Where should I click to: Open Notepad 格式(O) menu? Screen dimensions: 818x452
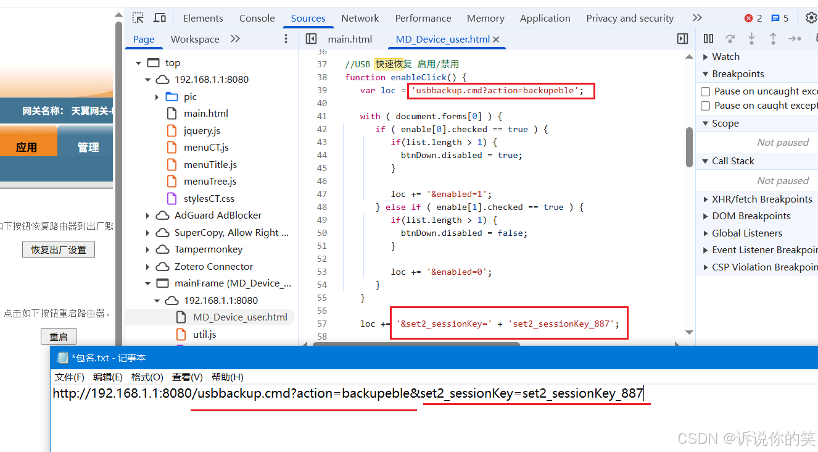[x=147, y=377]
